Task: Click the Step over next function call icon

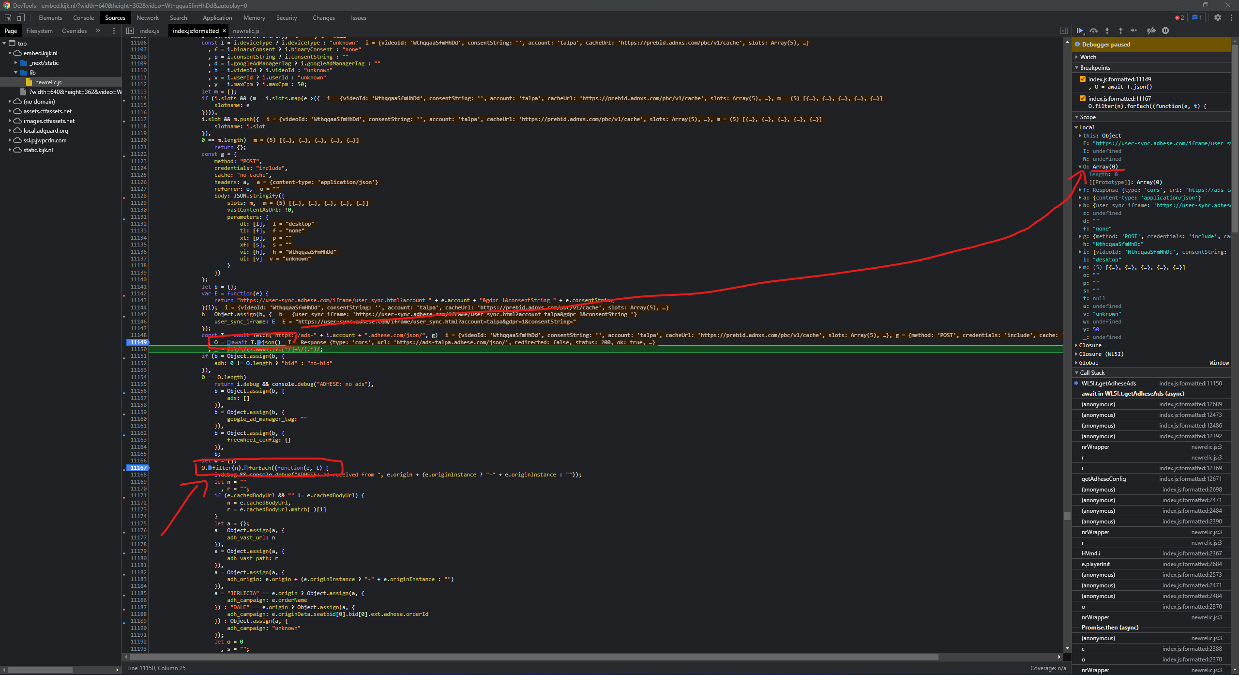Action: click(x=1094, y=31)
